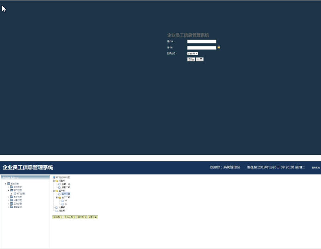The image size is (321, 249).
Task: Select 生产部 label in department tree
Action: [62, 191]
